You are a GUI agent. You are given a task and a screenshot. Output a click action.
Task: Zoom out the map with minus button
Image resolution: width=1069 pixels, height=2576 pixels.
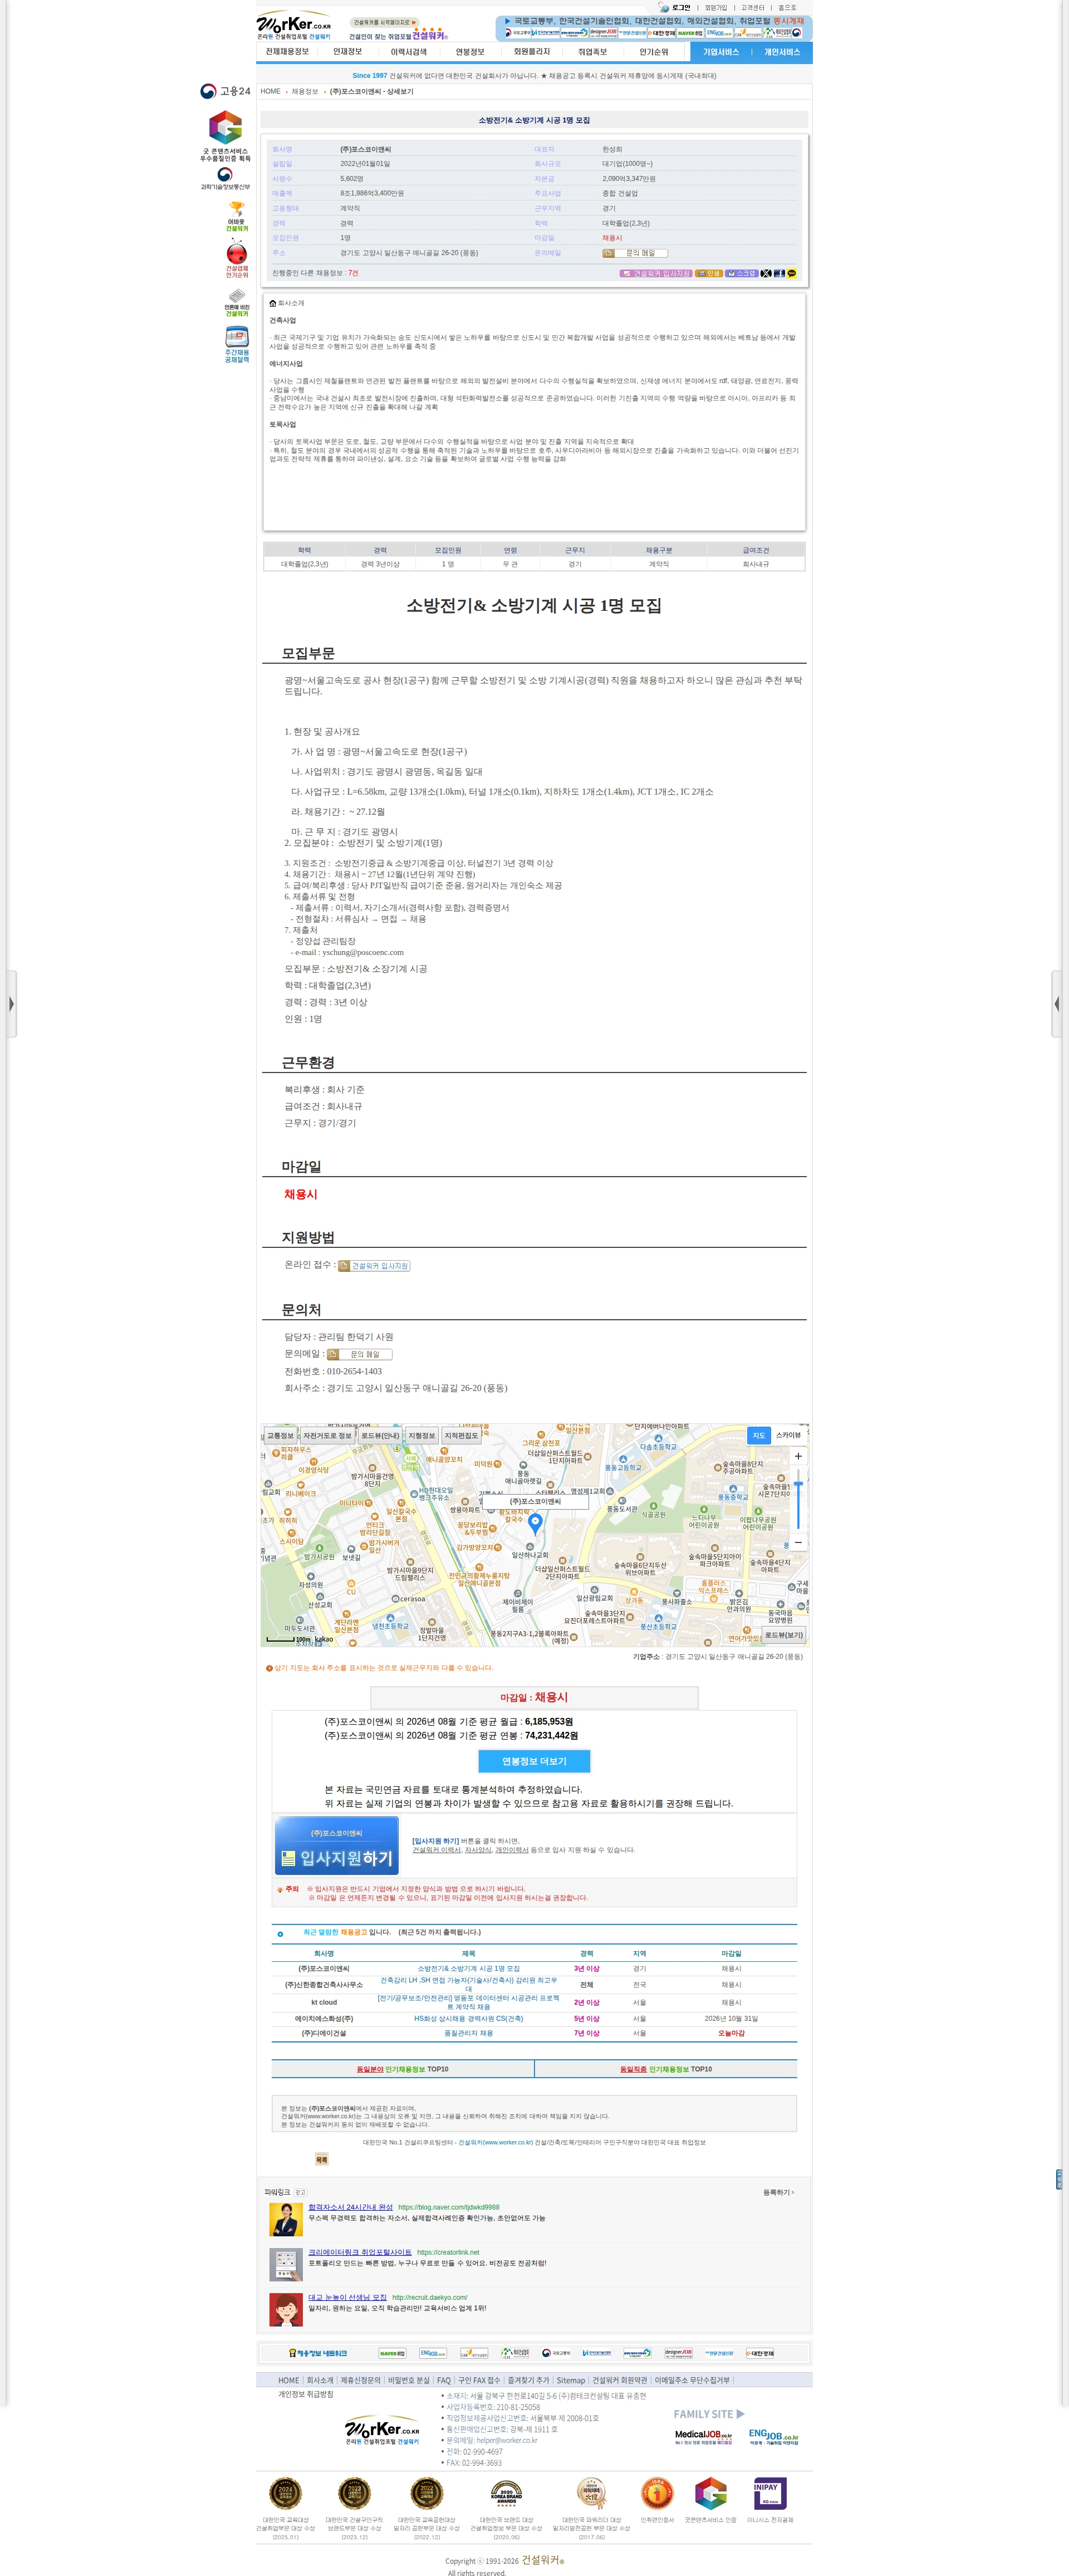(x=798, y=1543)
